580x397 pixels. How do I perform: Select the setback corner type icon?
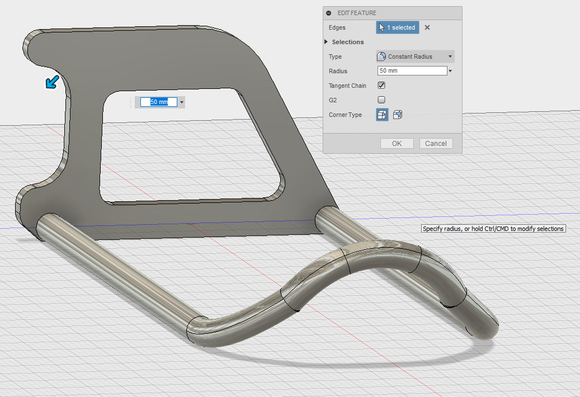point(397,115)
